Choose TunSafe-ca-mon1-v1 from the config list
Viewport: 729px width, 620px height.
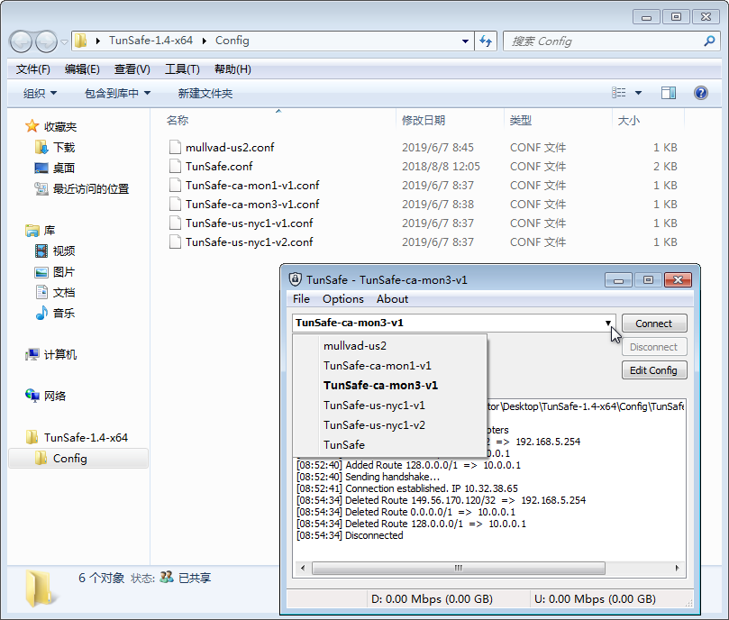pos(389,366)
